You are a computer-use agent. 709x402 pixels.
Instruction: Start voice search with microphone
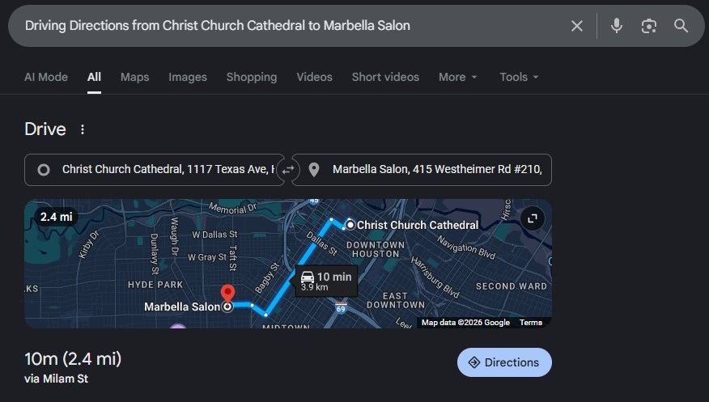617,26
